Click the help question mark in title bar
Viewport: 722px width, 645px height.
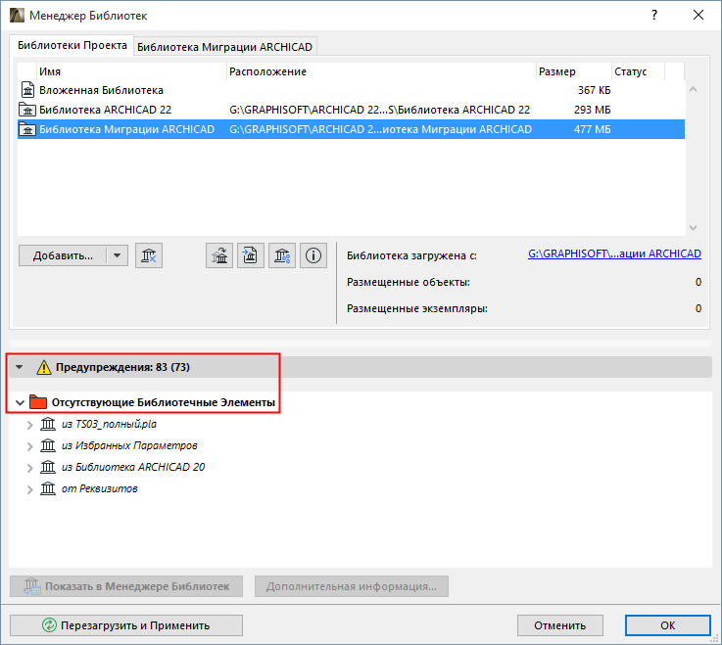click(x=654, y=15)
